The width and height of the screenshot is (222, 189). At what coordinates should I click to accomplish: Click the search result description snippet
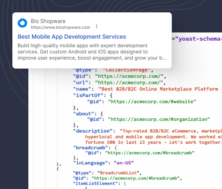[x=92, y=52]
